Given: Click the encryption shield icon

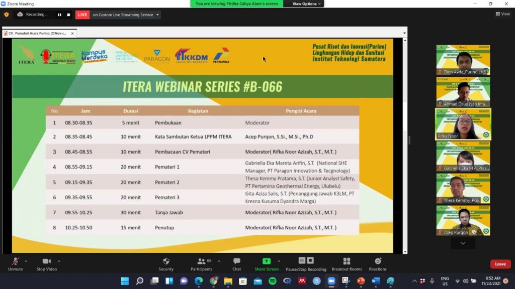Looking at the screenshot, I should (7, 15).
